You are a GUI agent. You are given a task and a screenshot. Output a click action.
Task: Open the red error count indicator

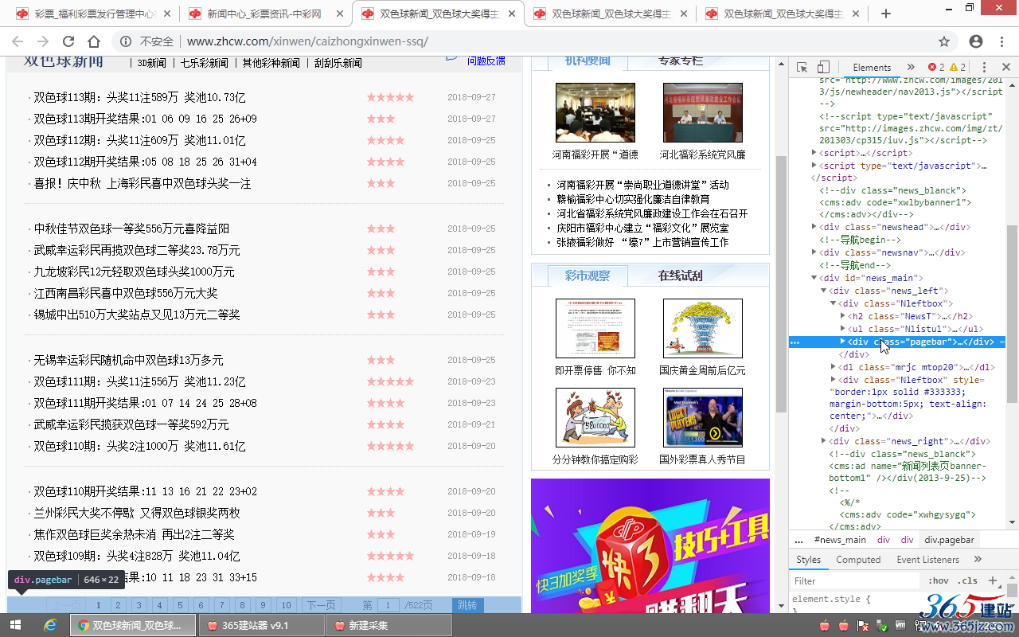pyautogui.click(x=936, y=68)
